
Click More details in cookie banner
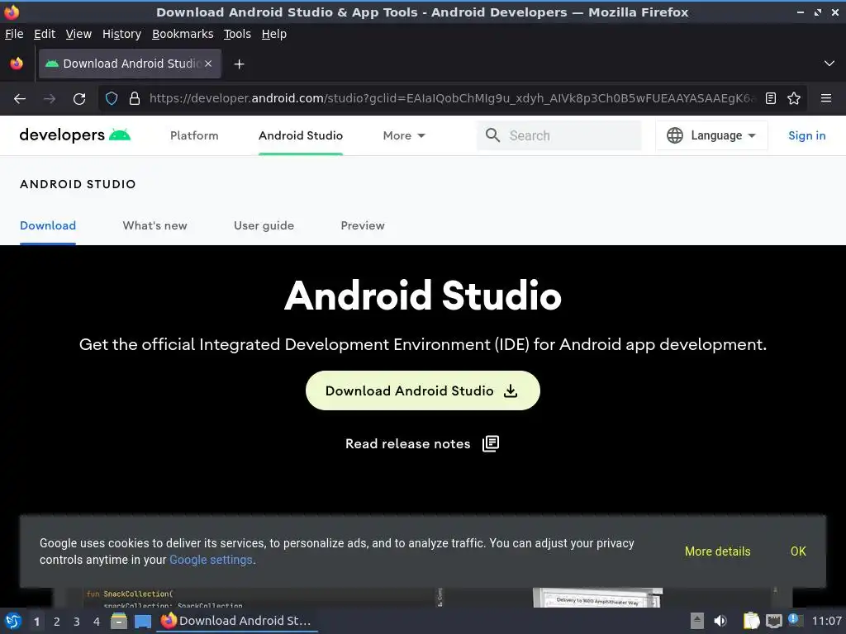click(718, 551)
